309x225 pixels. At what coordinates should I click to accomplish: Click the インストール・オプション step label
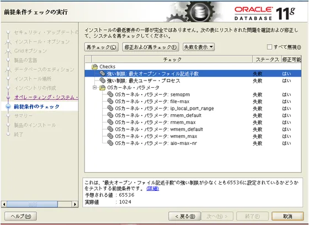[42, 41]
